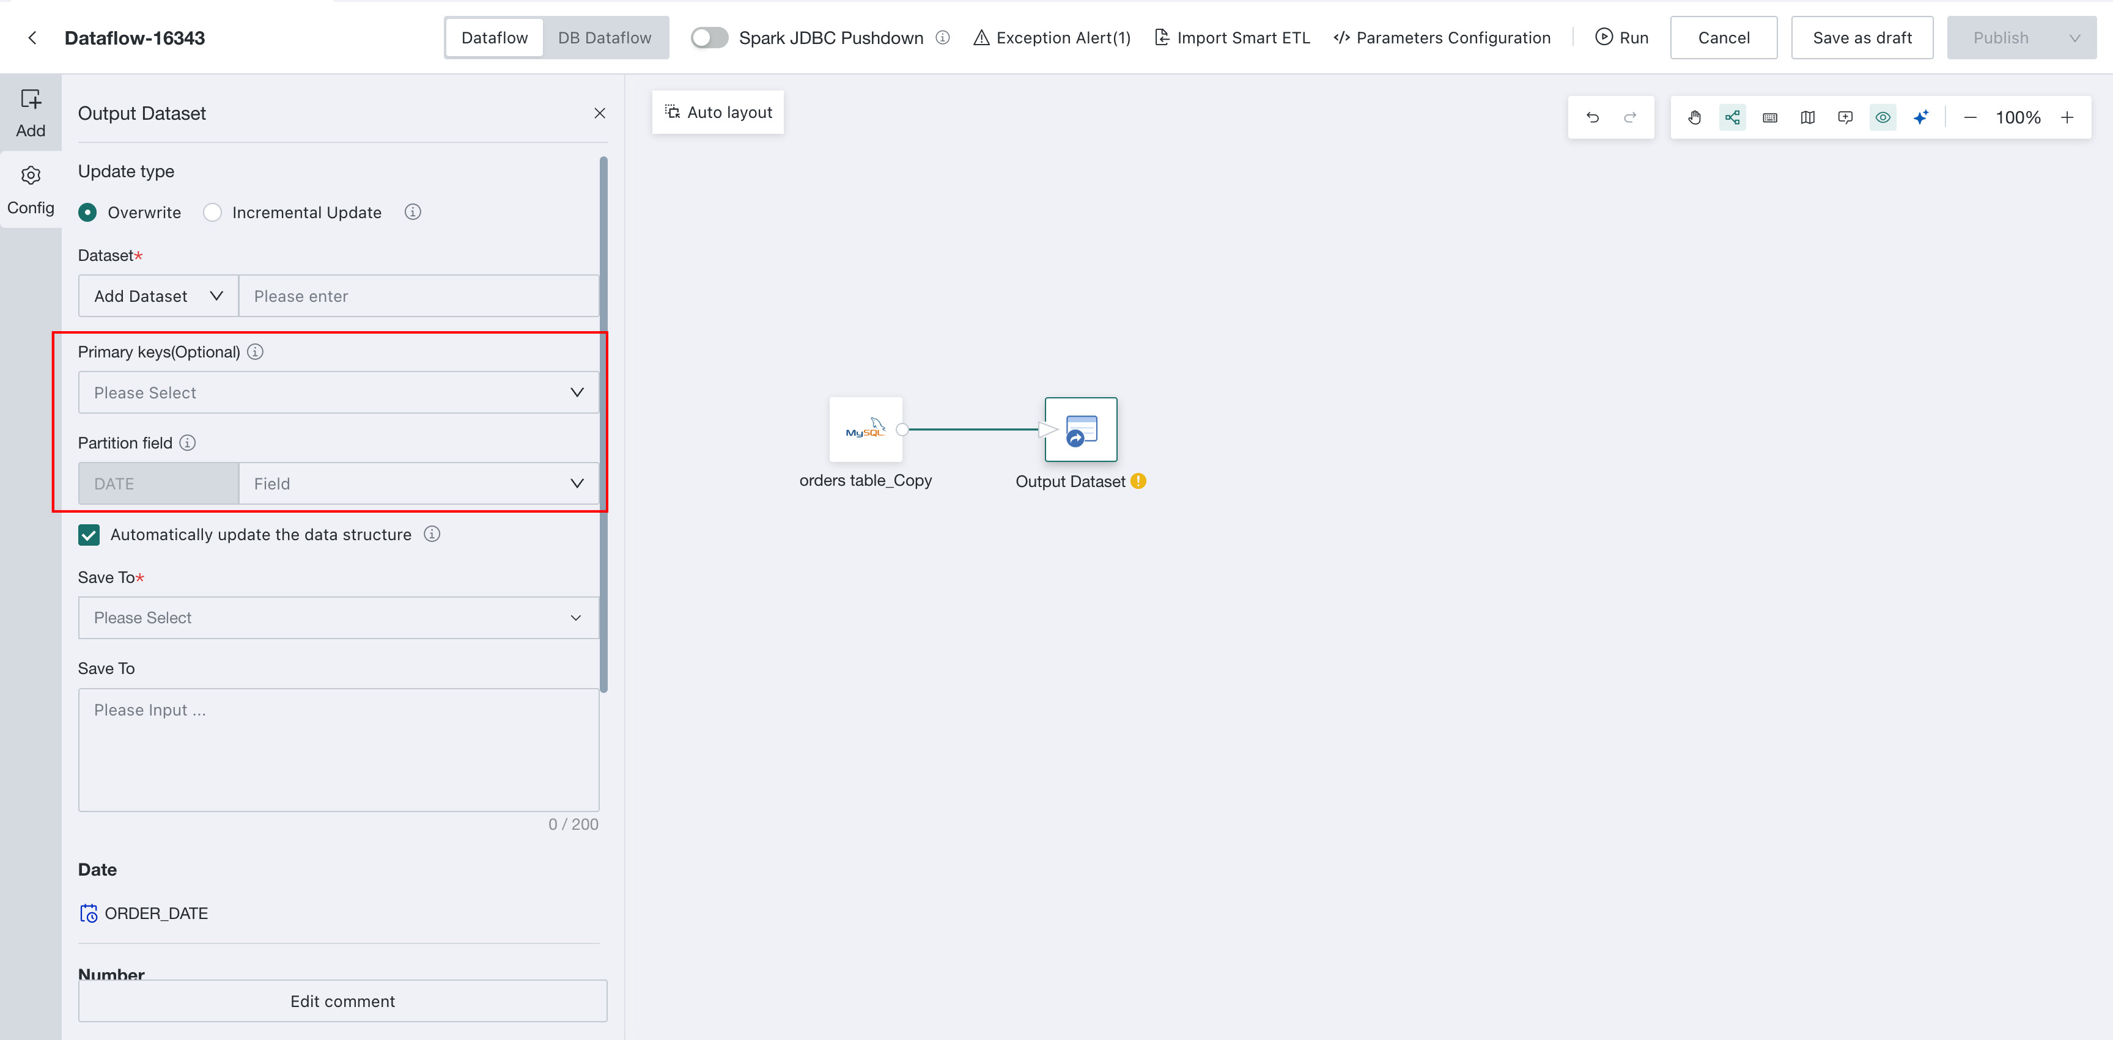Screen dimensions: 2113x1040
Task: Open Exception Alert(1)
Action: click(1052, 38)
